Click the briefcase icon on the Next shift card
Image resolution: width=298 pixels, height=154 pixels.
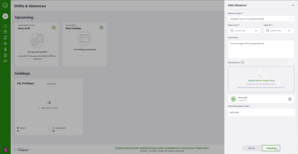click(x=54, y=28)
